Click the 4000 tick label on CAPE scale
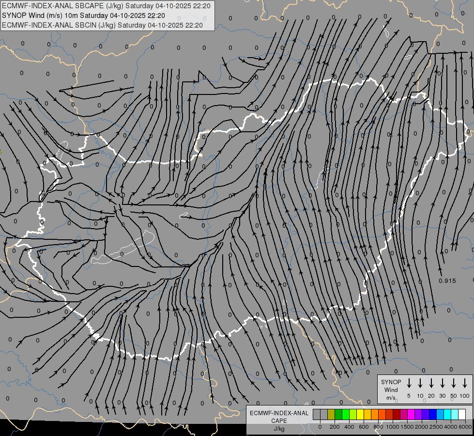Screen dimensions: 474x436 tap(451, 427)
